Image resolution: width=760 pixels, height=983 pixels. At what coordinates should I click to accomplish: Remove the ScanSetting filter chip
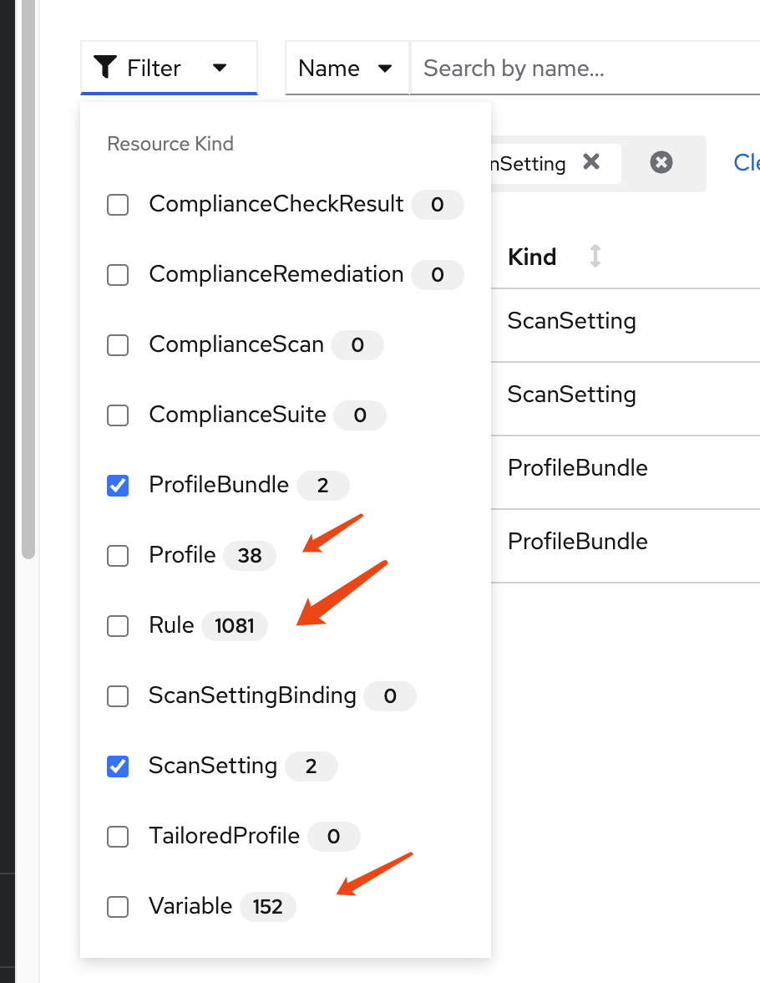pos(591,162)
